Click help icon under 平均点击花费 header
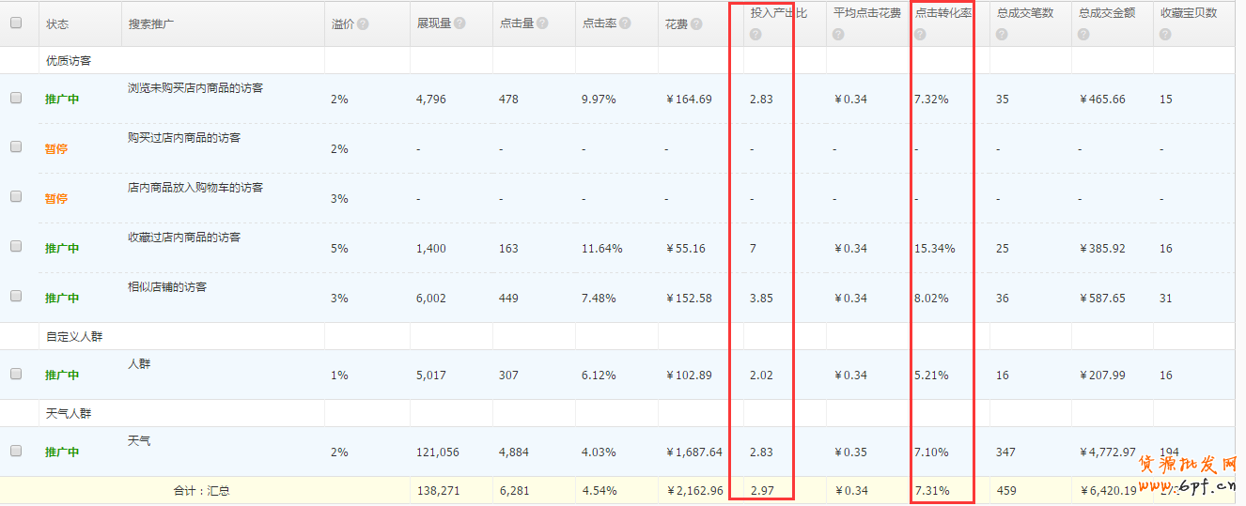The height and width of the screenshot is (506, 1246). coord(838,35)
